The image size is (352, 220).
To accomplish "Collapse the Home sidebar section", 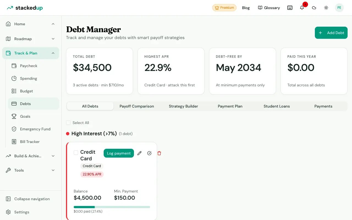I will [31, 24].
